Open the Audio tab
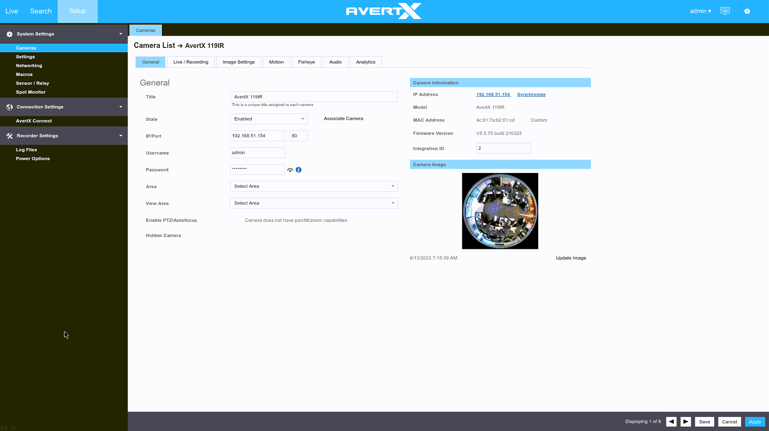 pos(335,62)
